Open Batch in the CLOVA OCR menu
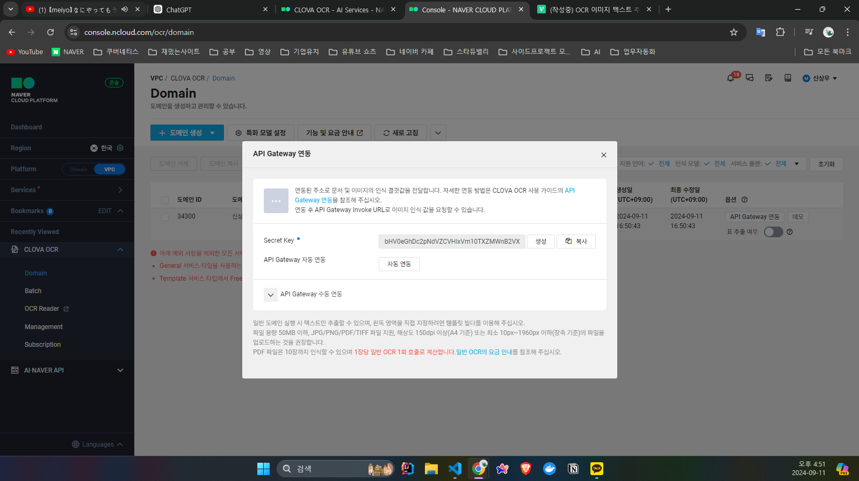 click(x=33, y=291)
